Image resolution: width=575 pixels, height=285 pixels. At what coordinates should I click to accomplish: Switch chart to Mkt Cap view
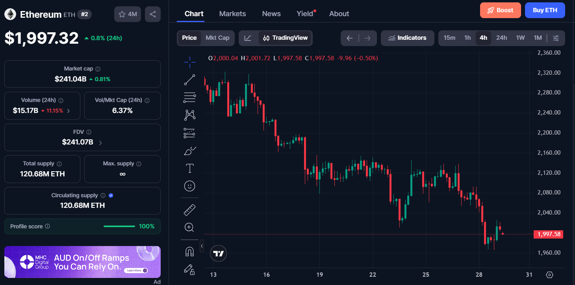(x=217, y=38)
